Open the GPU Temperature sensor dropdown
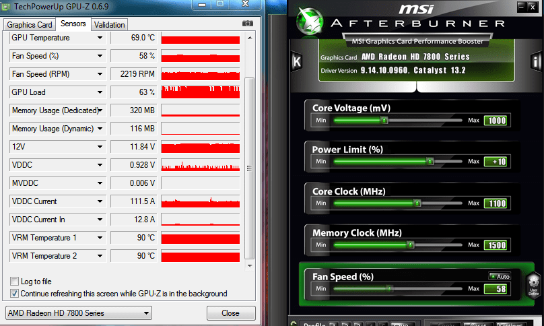Image resolution: width=544 pixels, height=326 pixels. click(x=100, y=38)
